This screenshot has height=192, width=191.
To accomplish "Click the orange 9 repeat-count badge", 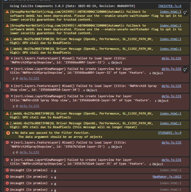I will (x=8, y=133).
